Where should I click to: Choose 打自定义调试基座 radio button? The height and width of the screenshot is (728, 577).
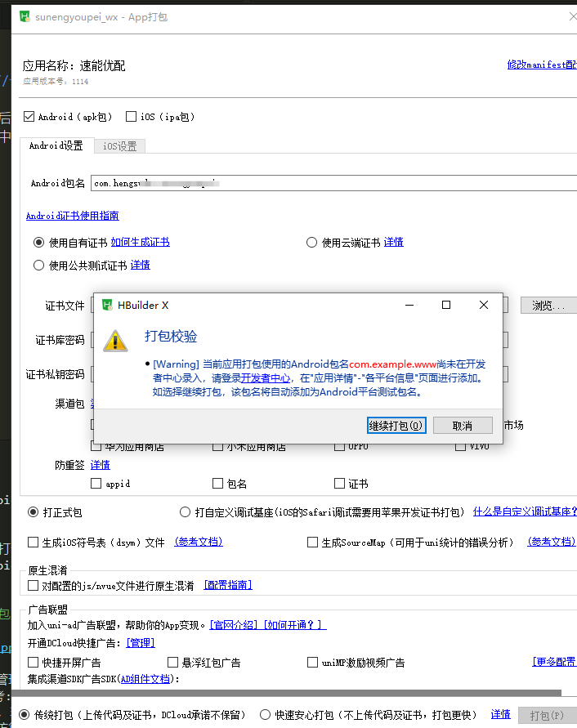click(x=185, y=512)
